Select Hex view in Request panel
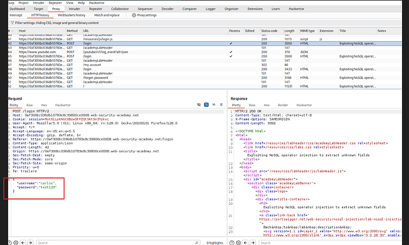 (x=44, y=105)
